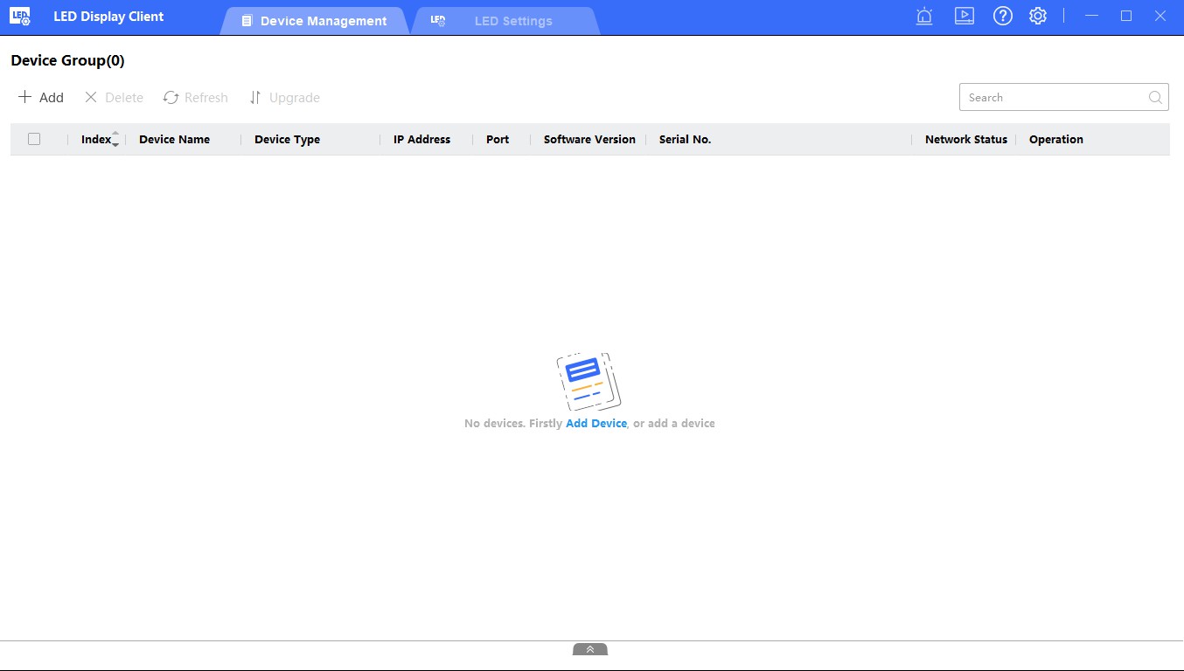Click the Refresh toolbar button

pyautogui.click(x=195, y=98)
